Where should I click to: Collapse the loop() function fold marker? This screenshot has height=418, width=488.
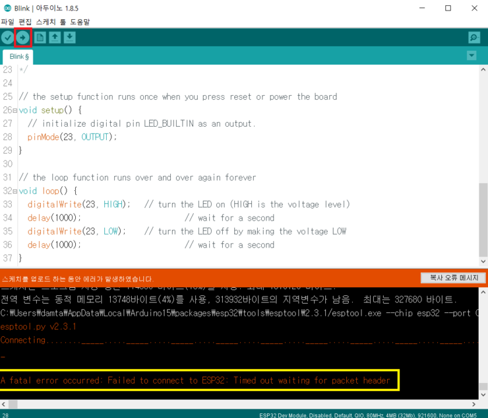click(x=15, y=192)
